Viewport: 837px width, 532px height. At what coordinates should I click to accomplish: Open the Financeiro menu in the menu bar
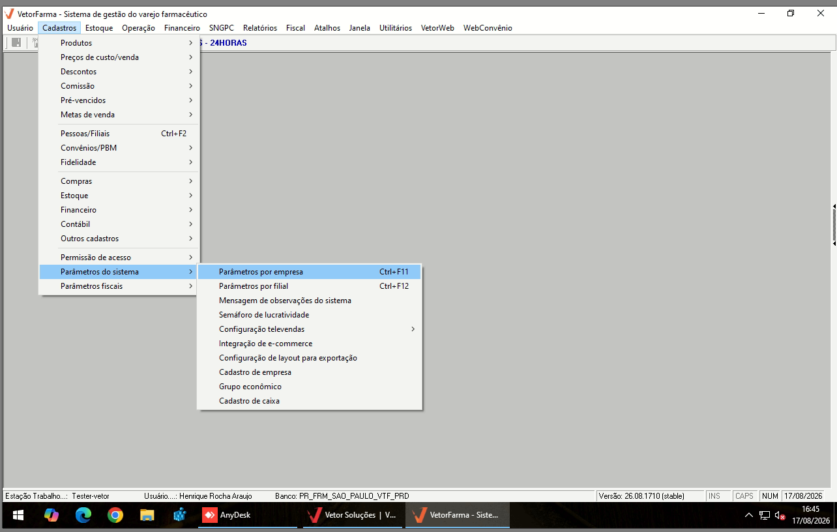pyautogui.click(x=182, y=28)
